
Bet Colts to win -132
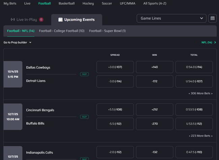(155, 152)
